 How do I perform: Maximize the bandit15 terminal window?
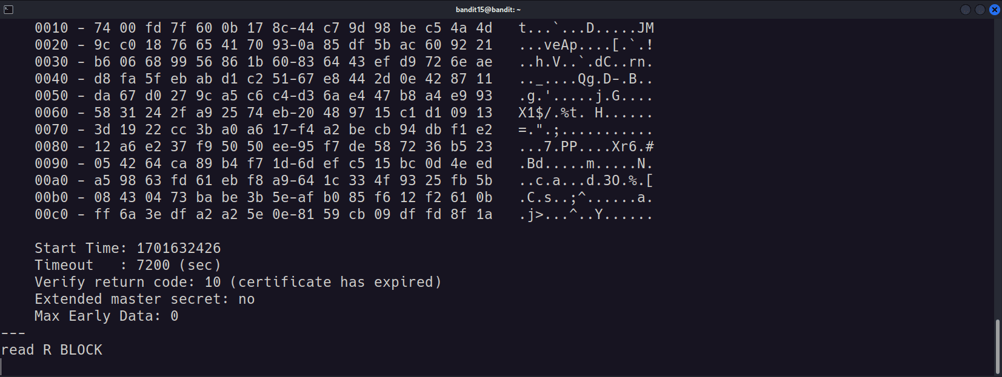(980, 9)
